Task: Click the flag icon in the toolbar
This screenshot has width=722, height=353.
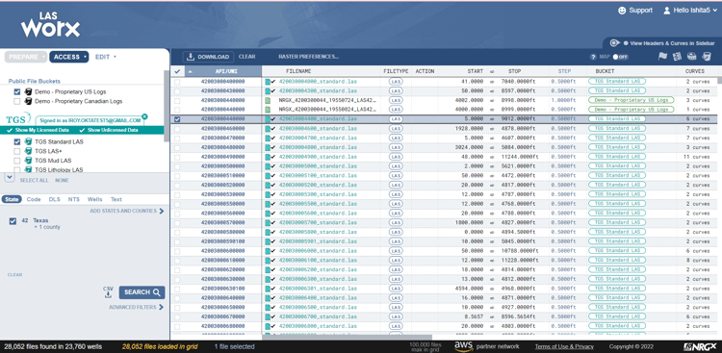Action: [x=662, y=56]
